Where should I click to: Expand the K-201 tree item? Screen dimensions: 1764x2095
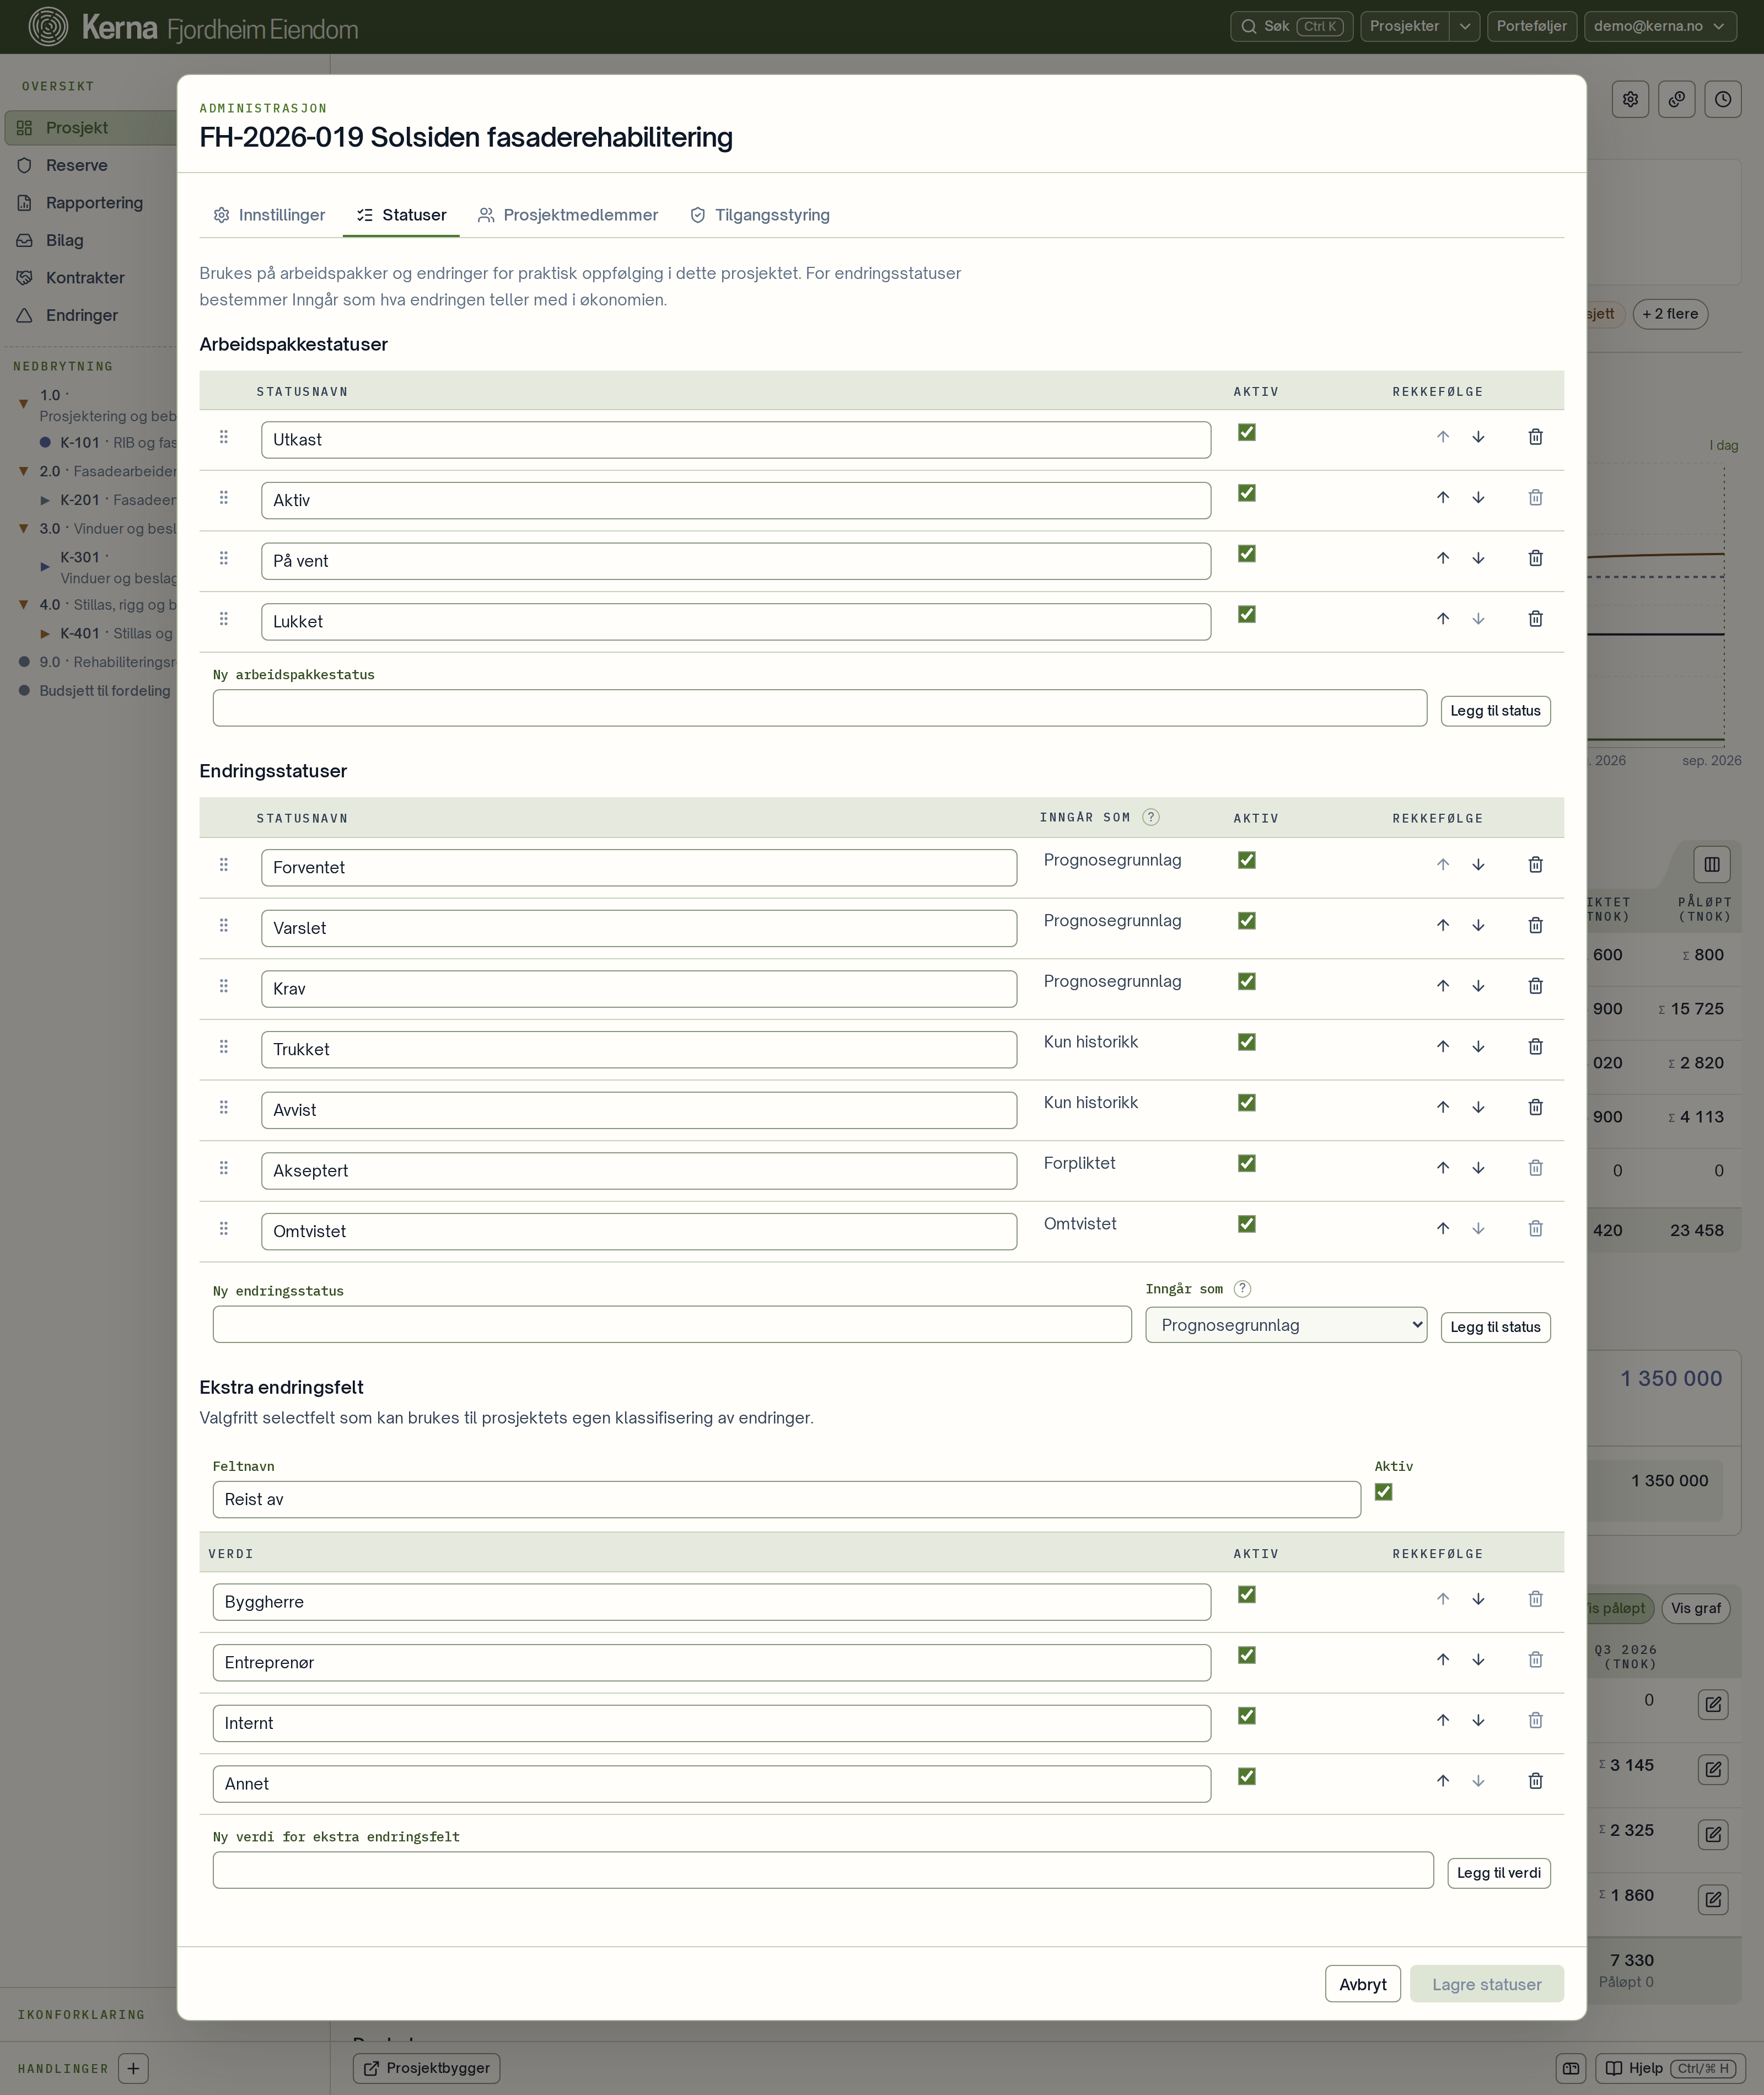coord(45,500)
